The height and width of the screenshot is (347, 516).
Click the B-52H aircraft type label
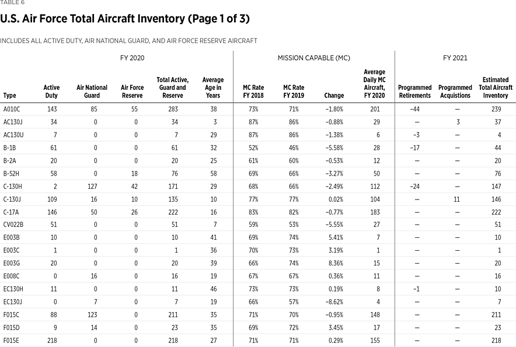point(12,172)
